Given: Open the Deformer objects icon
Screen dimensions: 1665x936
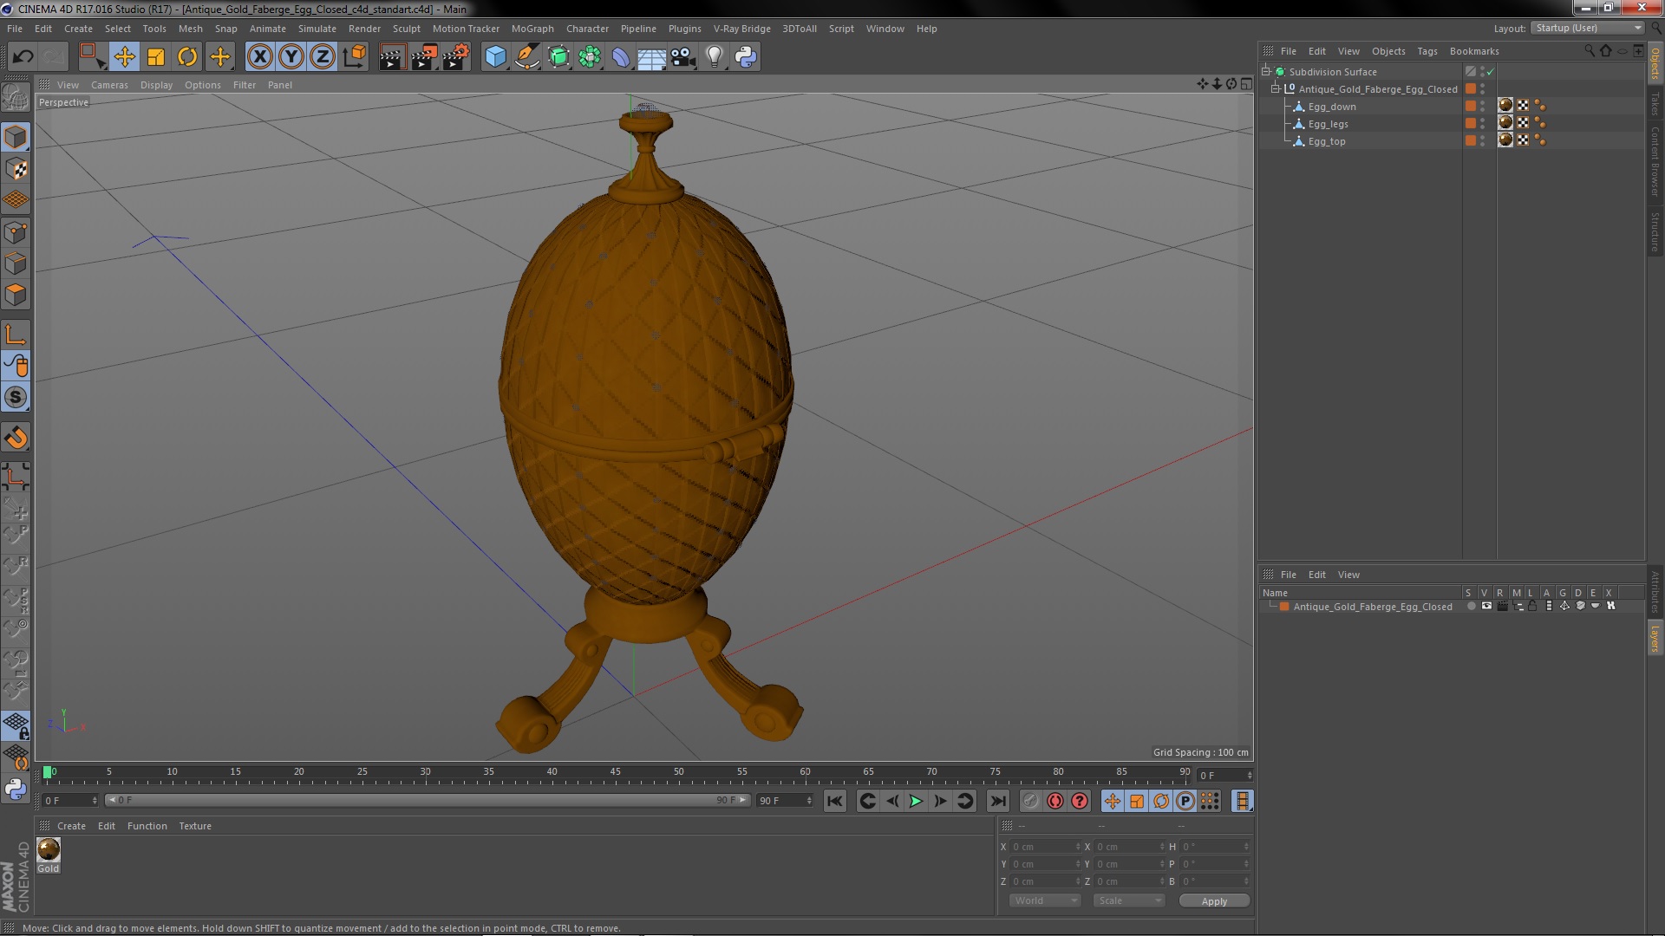Looking at the screenshot, I should (621, 57).
